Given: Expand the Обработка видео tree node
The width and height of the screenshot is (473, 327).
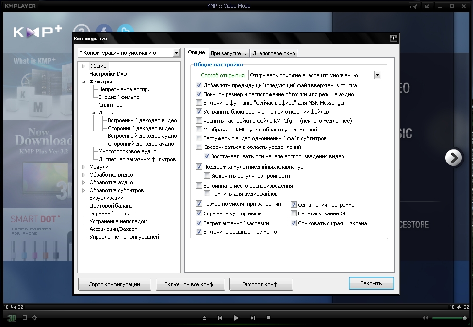Looking at the screenshot, I should tap(83, 175).
